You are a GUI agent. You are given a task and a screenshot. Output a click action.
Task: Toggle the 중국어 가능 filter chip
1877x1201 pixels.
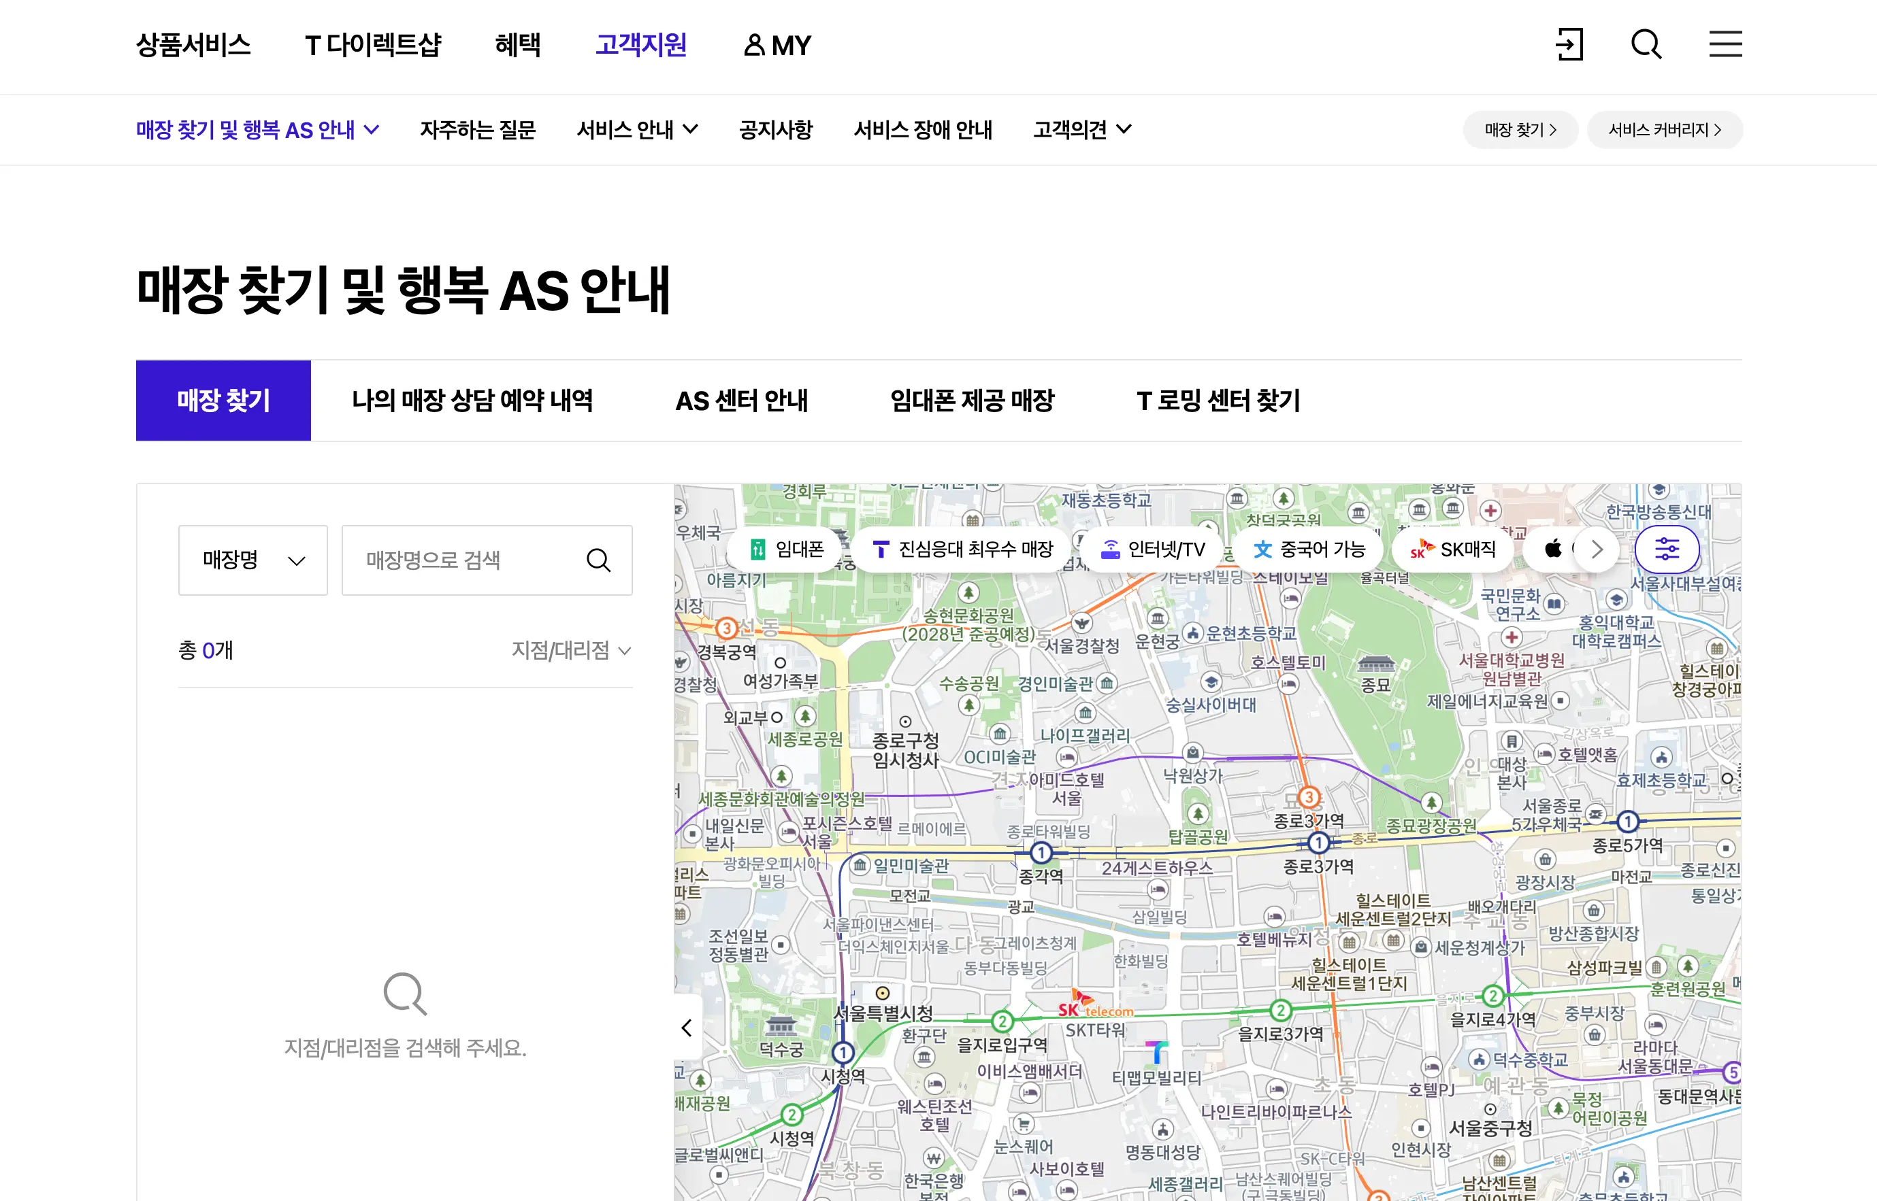1309,549
